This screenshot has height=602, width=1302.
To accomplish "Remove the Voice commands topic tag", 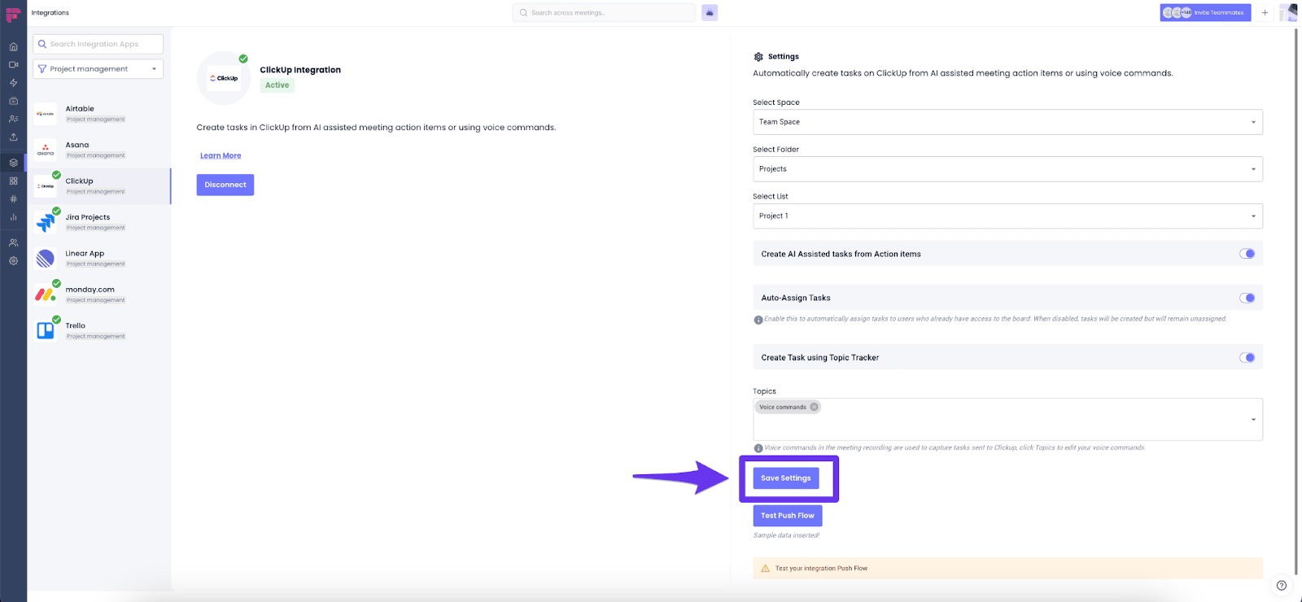I will pyautogui.click(x=814, y=407).
